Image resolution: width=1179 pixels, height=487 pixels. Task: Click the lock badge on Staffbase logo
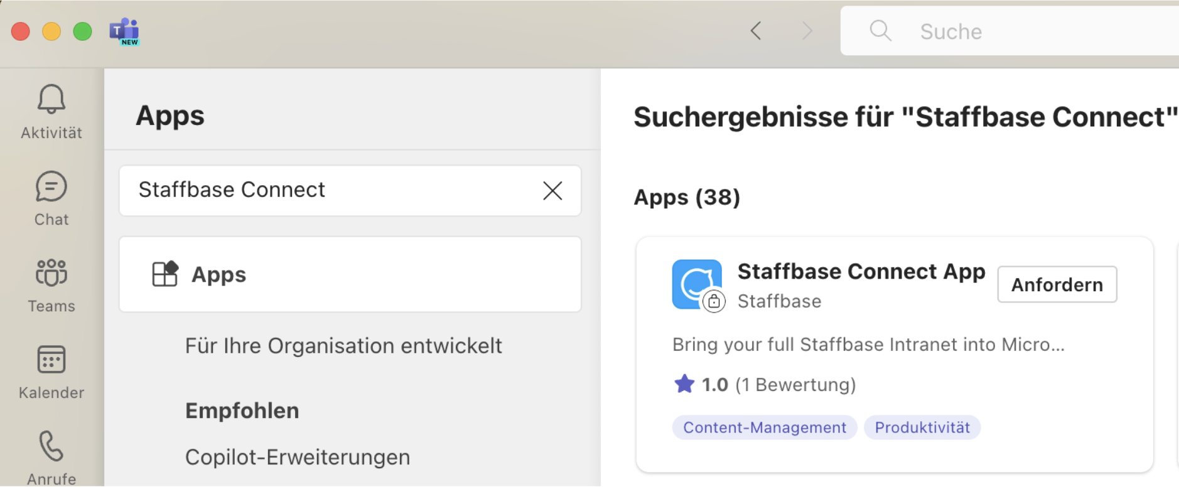tap(714, 302)
